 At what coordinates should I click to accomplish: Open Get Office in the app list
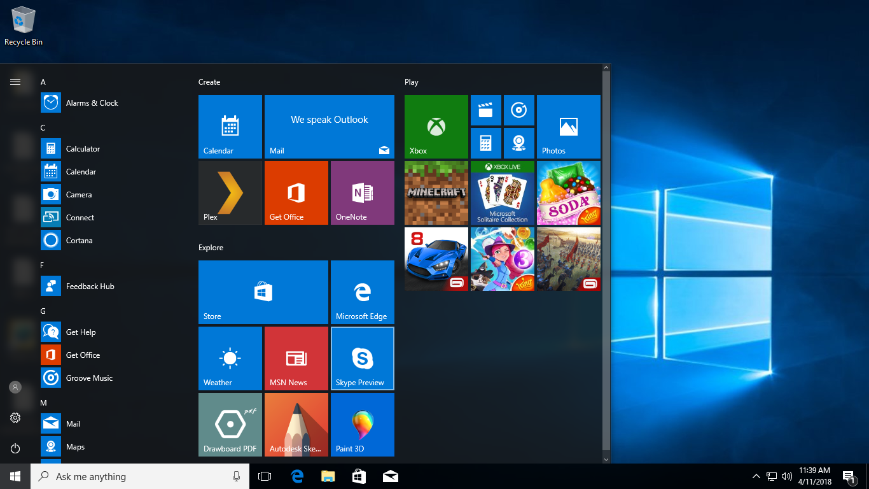point(115,355)
